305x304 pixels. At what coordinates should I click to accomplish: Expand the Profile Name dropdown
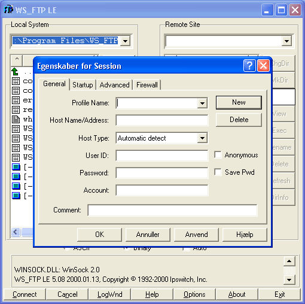pyautogui.click(x=202, y=103)
